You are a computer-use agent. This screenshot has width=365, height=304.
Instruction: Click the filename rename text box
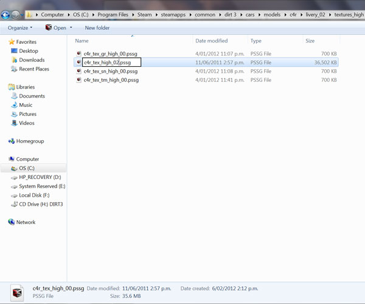coord(111,62)
